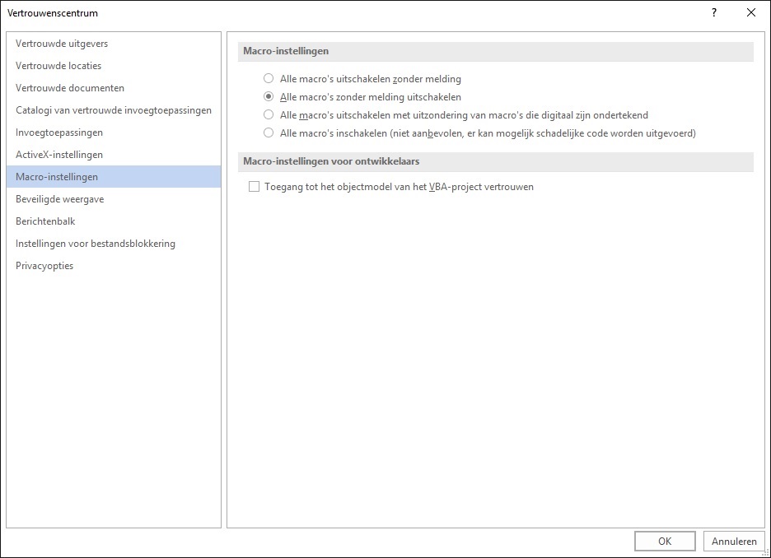Confirm the dialog with OK

click(665, 541)
